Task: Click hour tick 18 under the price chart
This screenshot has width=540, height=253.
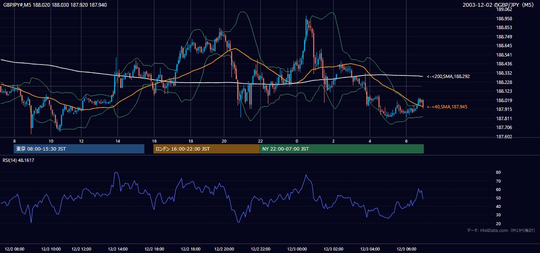Action: pos(191,141)
